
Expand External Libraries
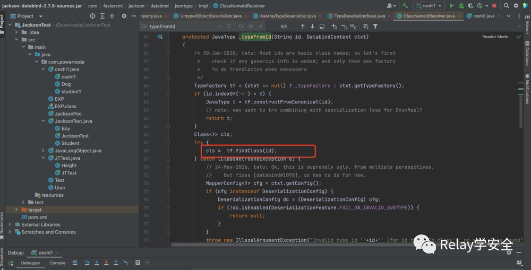(x=10, y=224)
